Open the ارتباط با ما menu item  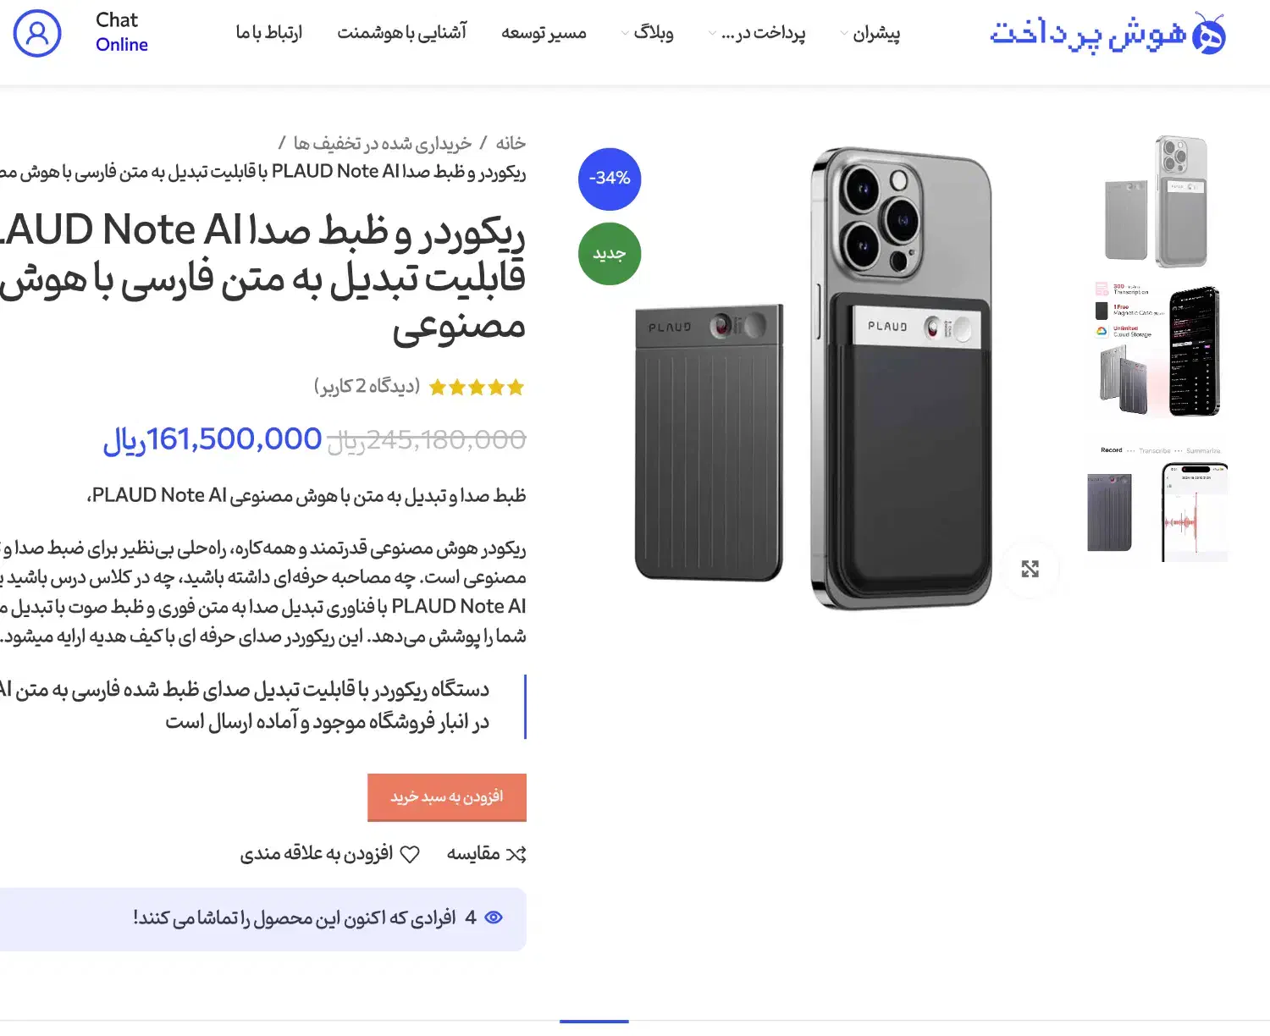click(x=268, y=33)
